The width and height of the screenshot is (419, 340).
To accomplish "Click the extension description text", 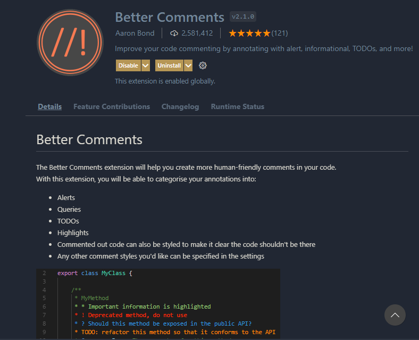I will pos(264,48).
